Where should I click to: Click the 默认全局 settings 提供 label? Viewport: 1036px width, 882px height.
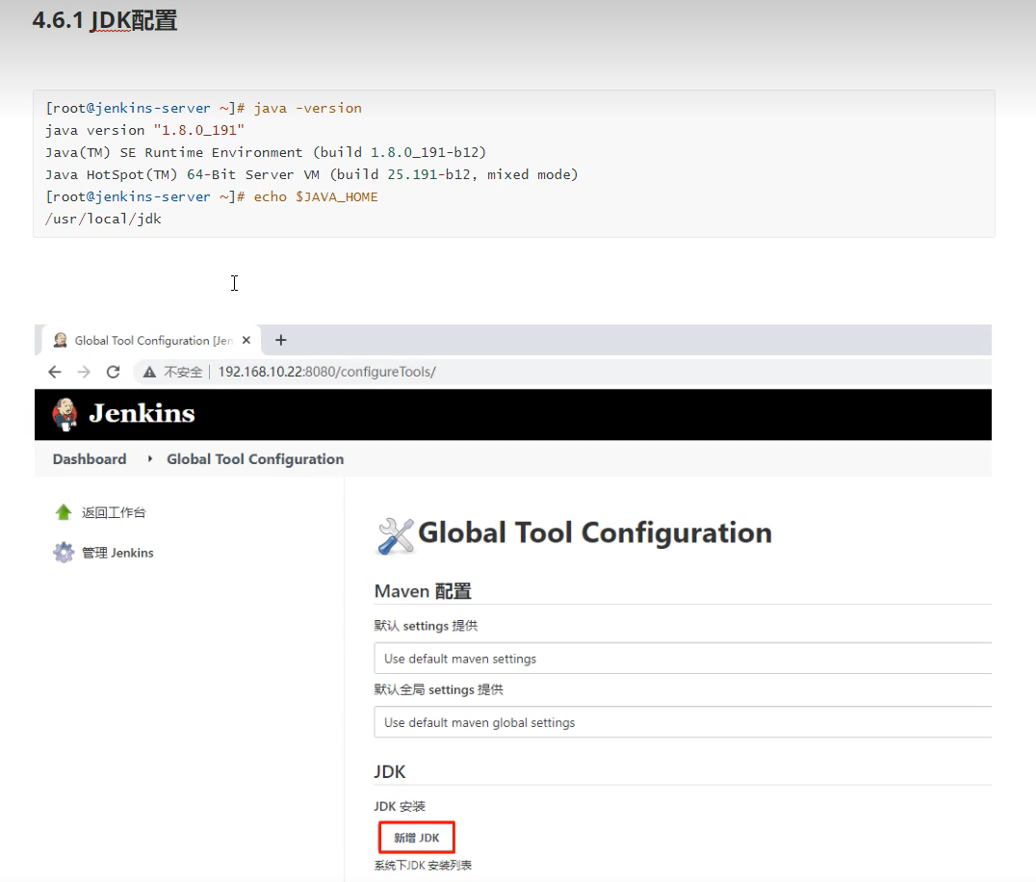point(439,689)
